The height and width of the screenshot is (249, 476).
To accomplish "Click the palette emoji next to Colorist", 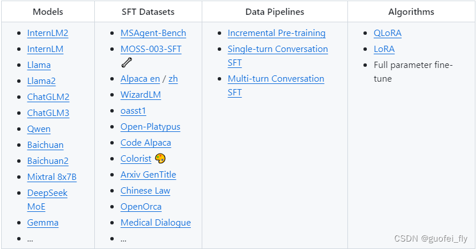I will pyautogui.click(x=160, y=159).
